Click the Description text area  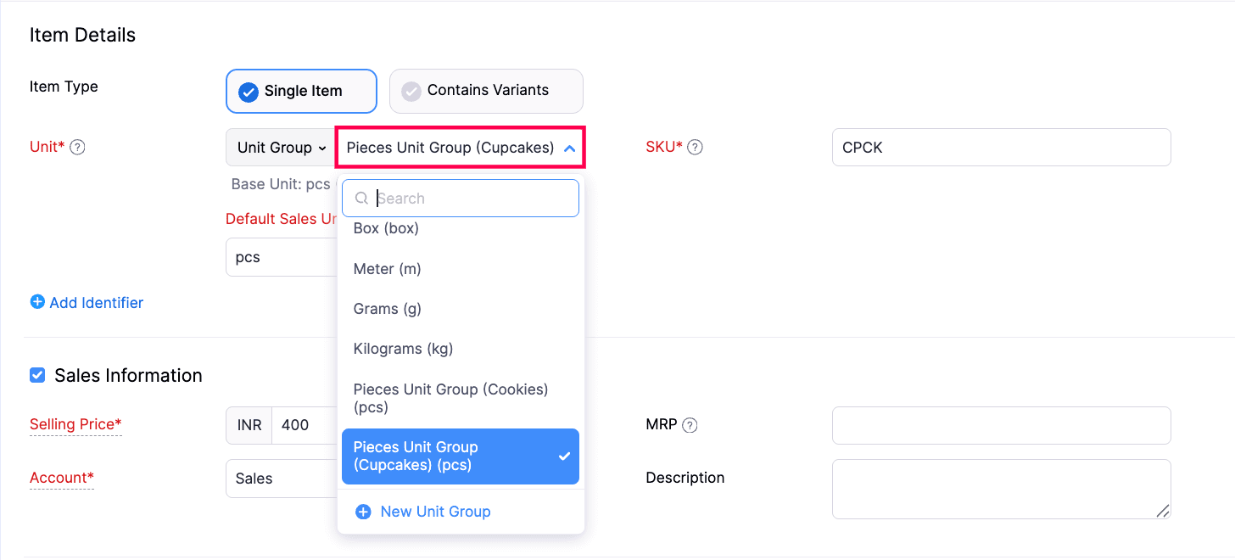[1001, 490]
